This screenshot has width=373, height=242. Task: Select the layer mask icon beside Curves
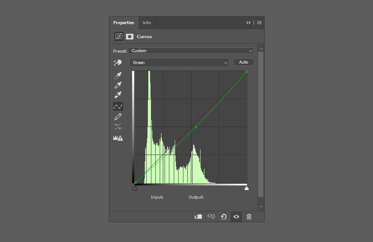point(129,36)
